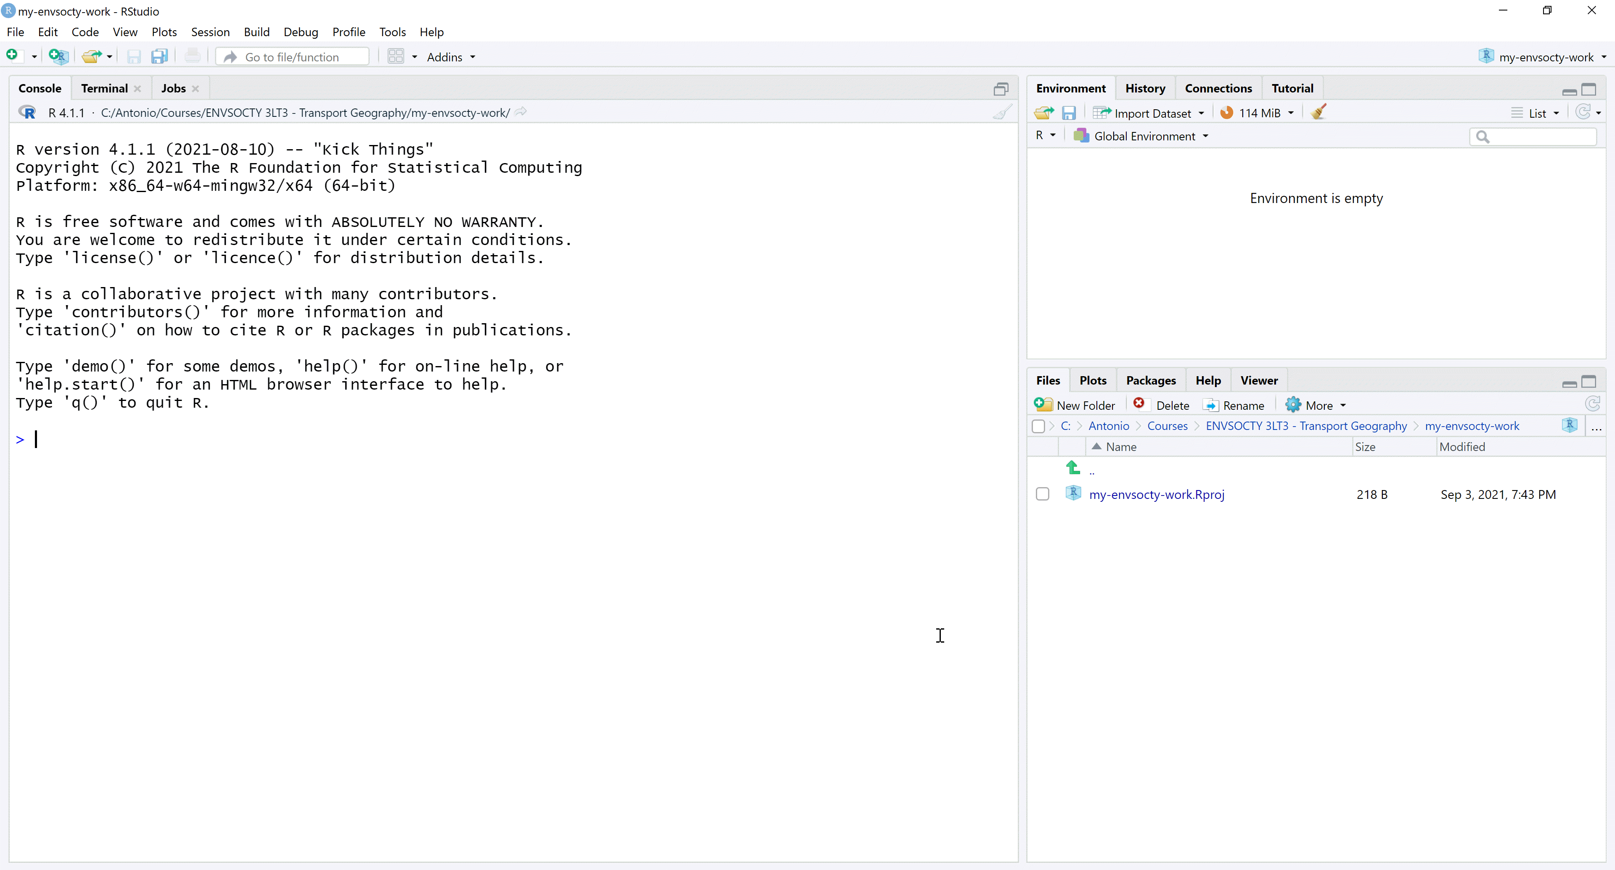Open the Tools menu

click(x=392, y=32)
